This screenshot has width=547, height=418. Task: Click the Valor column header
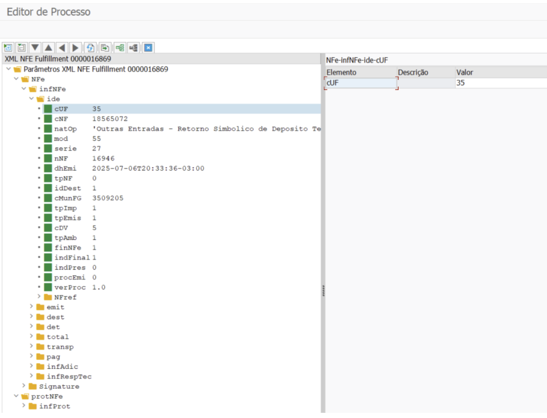[x=501, y=72]
